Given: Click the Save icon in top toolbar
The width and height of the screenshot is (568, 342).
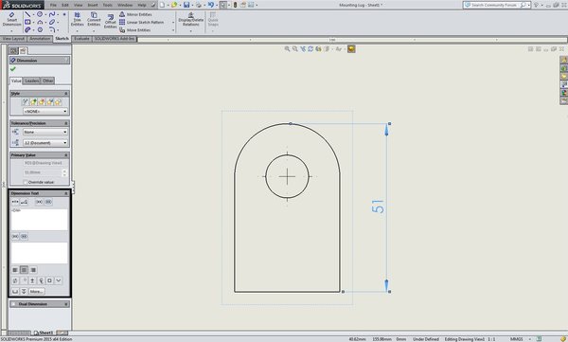Looking at the screenshot, I should (x=186, y=5).
